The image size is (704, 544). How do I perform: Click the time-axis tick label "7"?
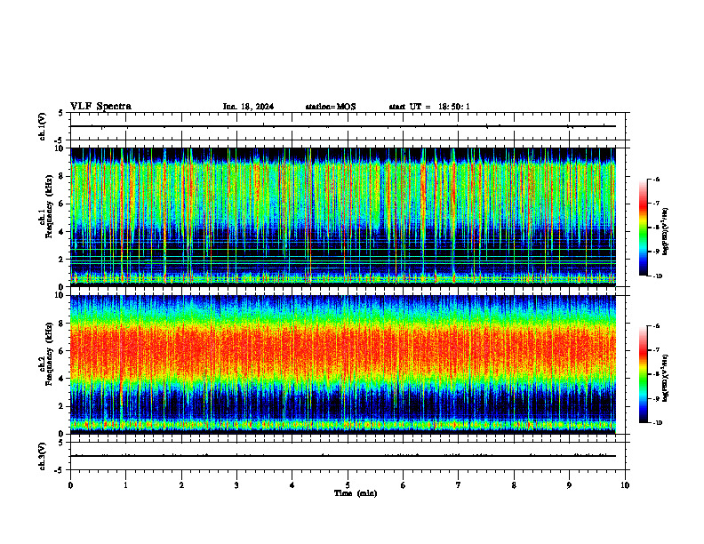coord(459,485)
